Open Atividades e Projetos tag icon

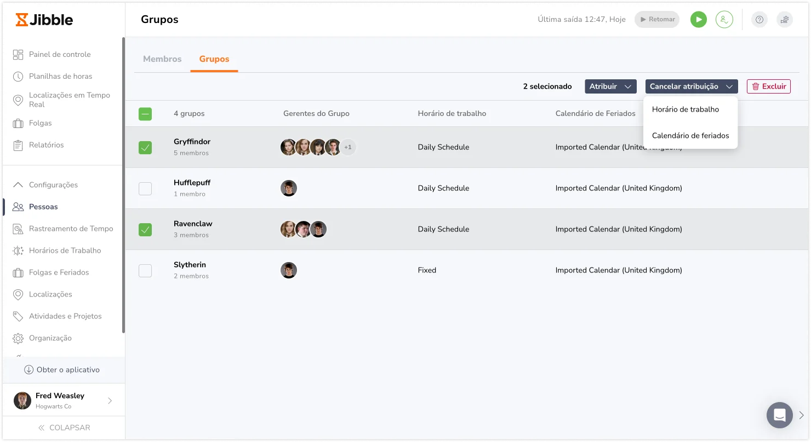point(18,316)
